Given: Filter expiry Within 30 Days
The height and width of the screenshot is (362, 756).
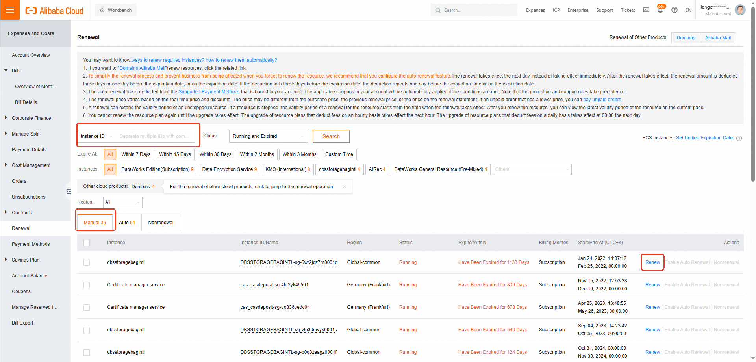Looking at the screenshot, I should click(x=215, y=154).
